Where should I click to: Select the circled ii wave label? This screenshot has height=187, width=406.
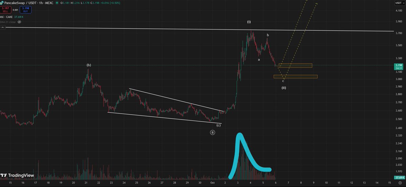tap(212, 133)
